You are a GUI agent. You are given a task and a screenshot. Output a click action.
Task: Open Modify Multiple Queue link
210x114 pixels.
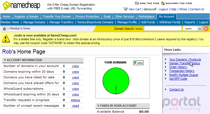pyautogui.click(x=183, y=75)
